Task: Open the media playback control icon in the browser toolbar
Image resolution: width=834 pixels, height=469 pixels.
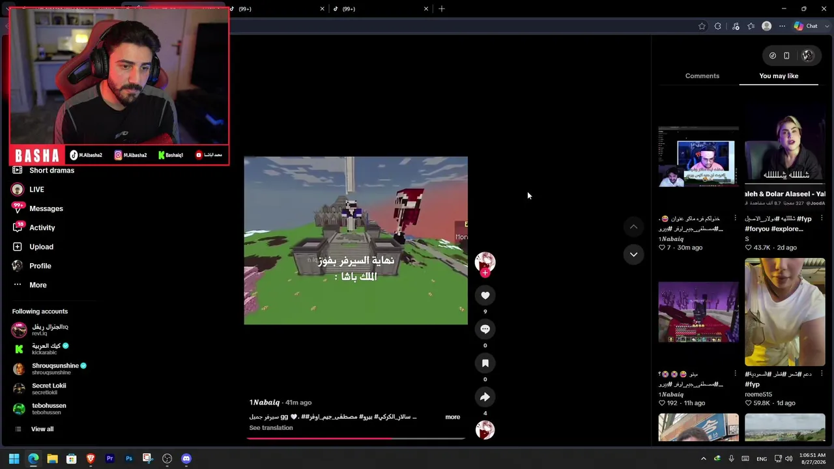Action: (x=736, y=26)
